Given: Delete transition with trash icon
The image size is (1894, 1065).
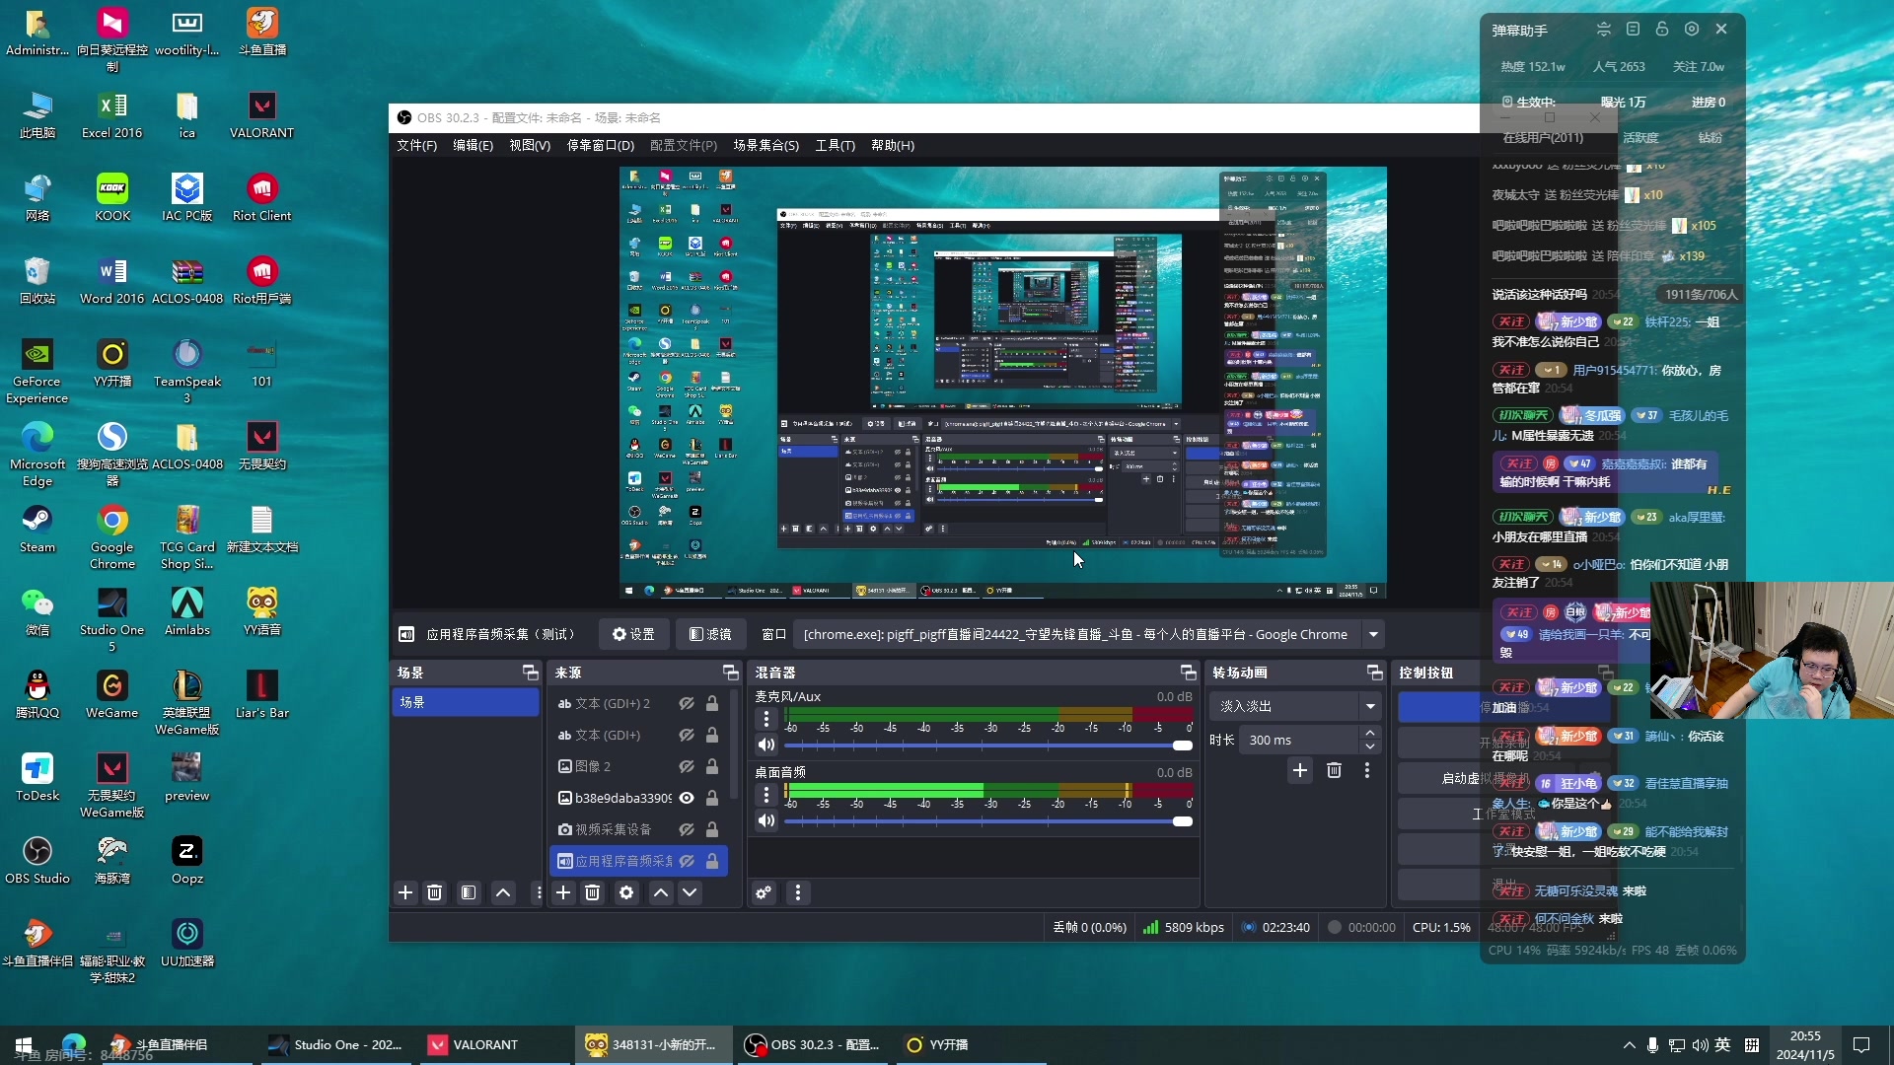Looking at the screenshot, I should tap(1334, 771).
